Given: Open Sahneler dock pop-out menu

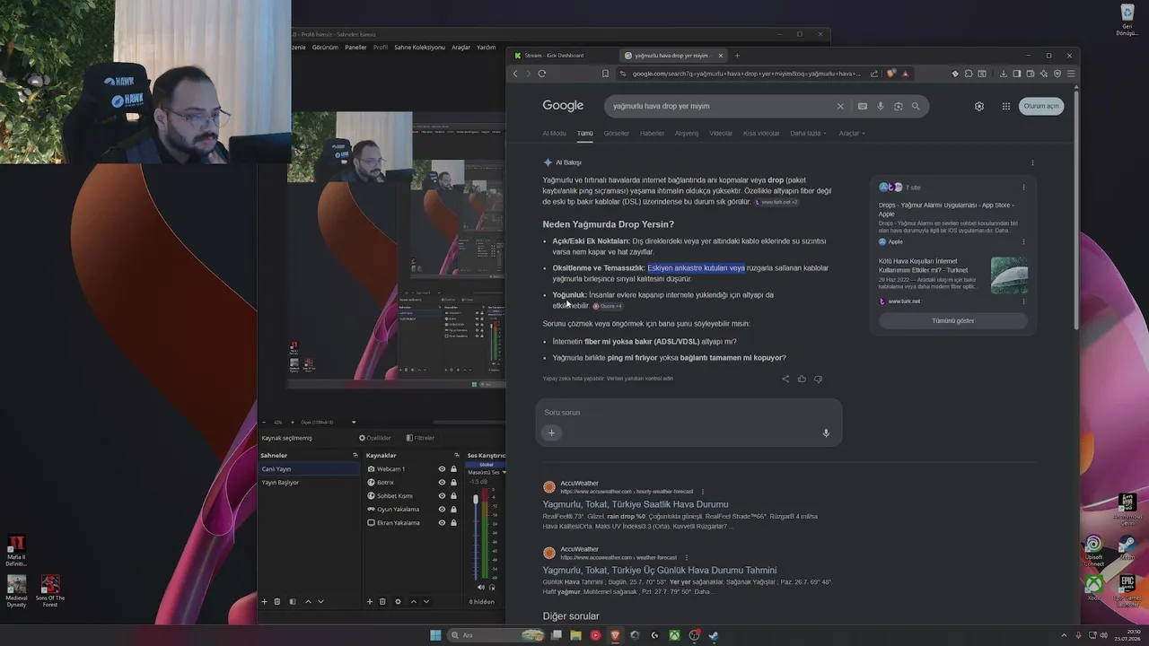Looking at the screenshot, I should click(355, 456).
